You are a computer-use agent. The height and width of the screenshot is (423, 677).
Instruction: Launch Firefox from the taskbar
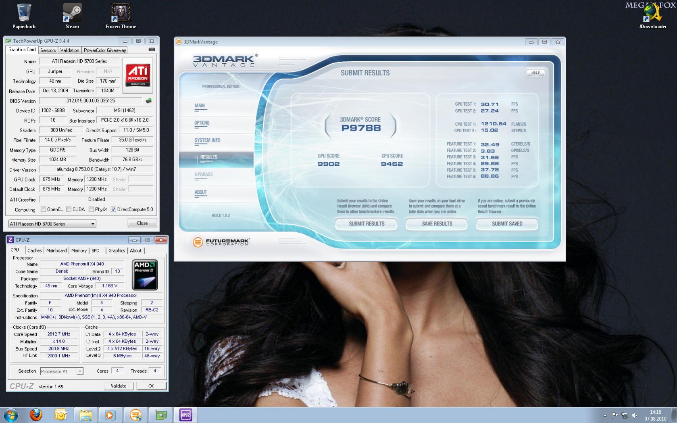(36, 415)
